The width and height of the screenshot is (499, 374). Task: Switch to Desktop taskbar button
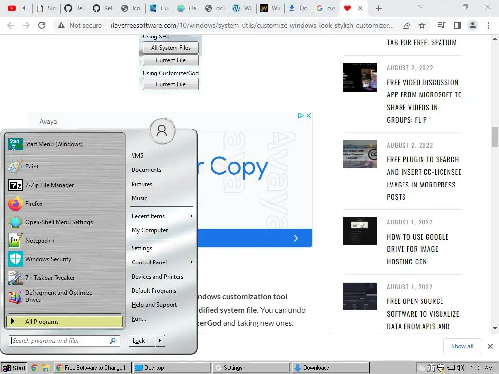click(172, 368)
